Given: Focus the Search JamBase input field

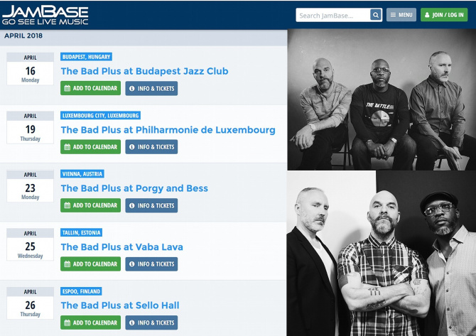Looking at the screenshot, I should coord(333,15).
